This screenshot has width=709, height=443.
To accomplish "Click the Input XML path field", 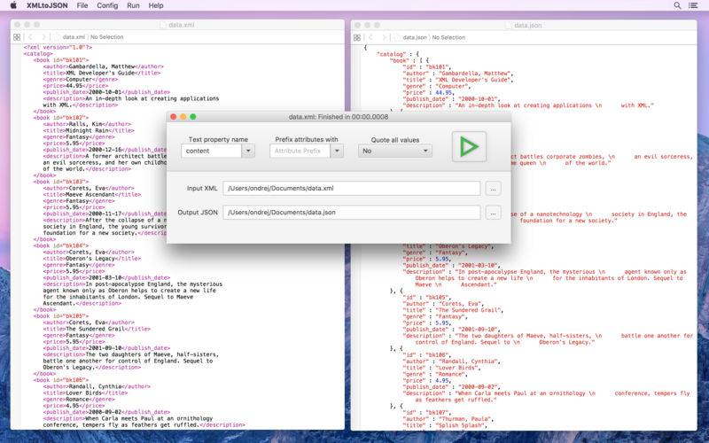I will 351,188.
